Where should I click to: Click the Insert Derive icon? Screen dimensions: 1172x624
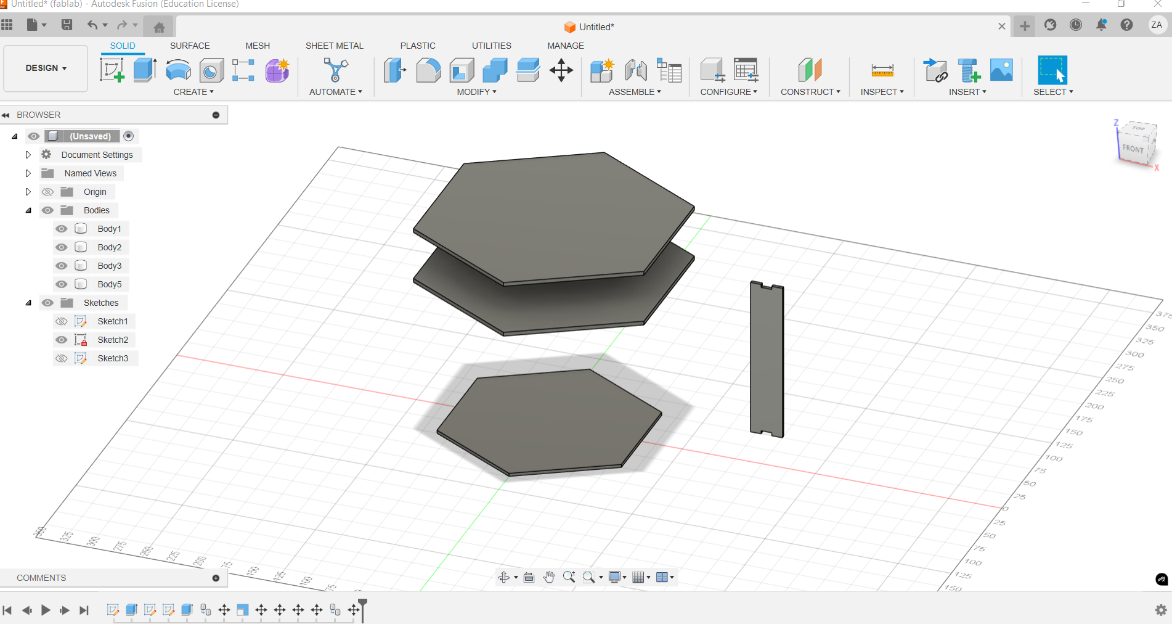point(935,70)
